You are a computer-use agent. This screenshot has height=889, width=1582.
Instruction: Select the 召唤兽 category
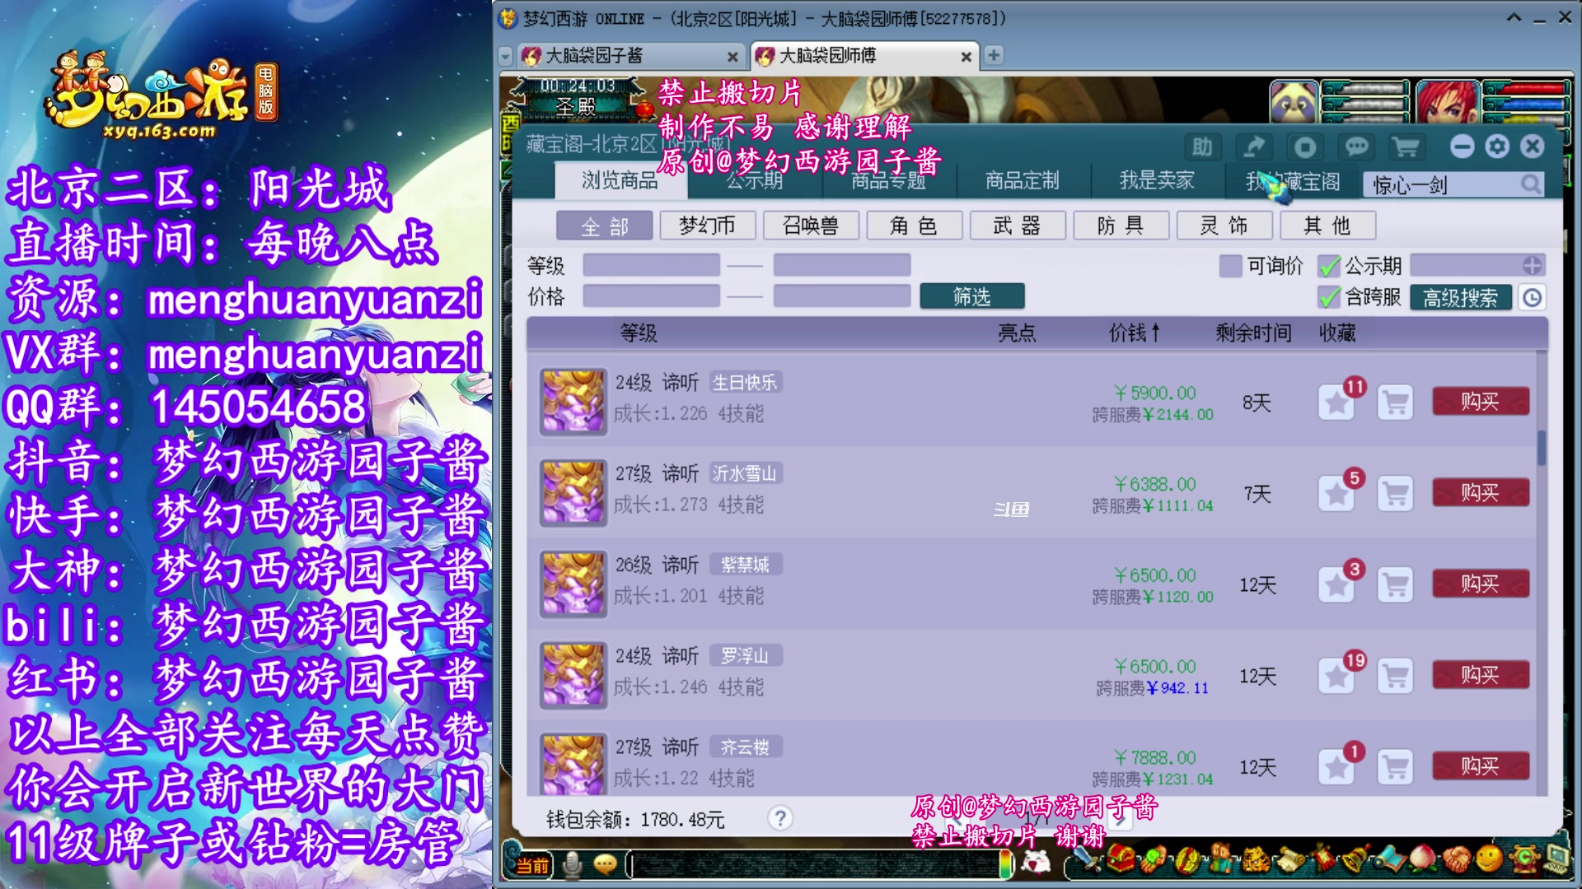[811, 226]
